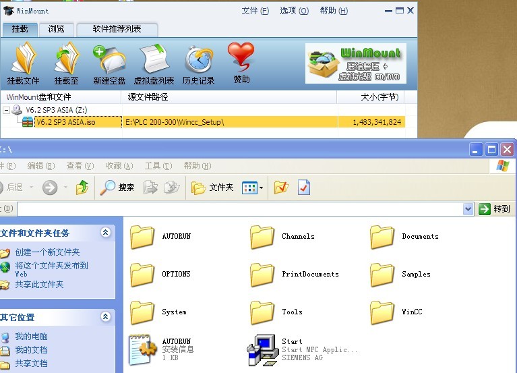Open Explorer 编辑(E) menu
The image size is (517, 373).
pos(41,166)
